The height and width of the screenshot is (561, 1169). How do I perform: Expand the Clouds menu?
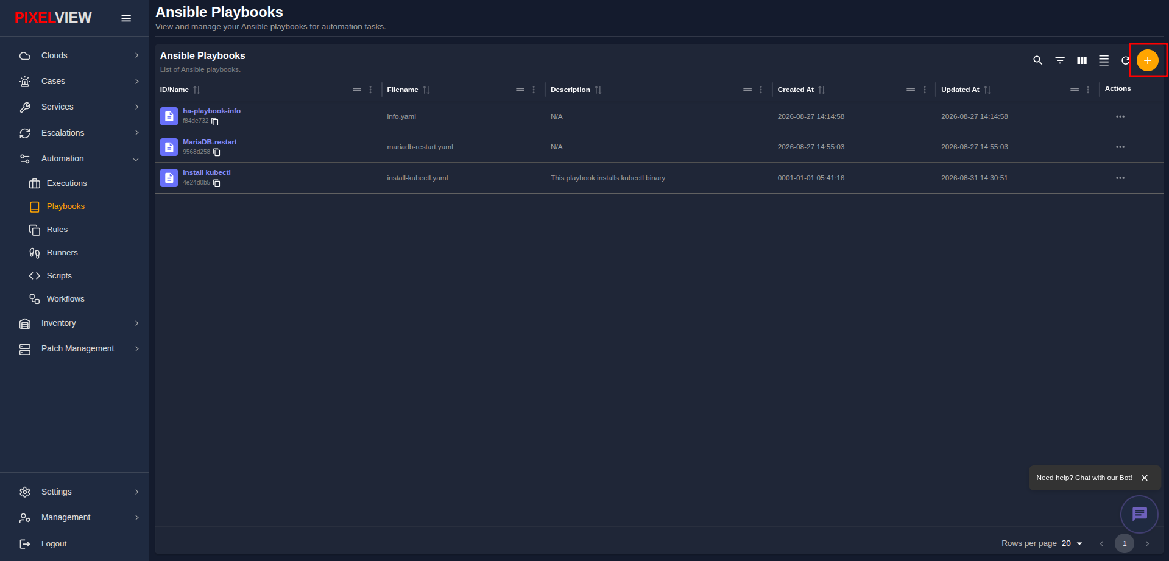79,55
